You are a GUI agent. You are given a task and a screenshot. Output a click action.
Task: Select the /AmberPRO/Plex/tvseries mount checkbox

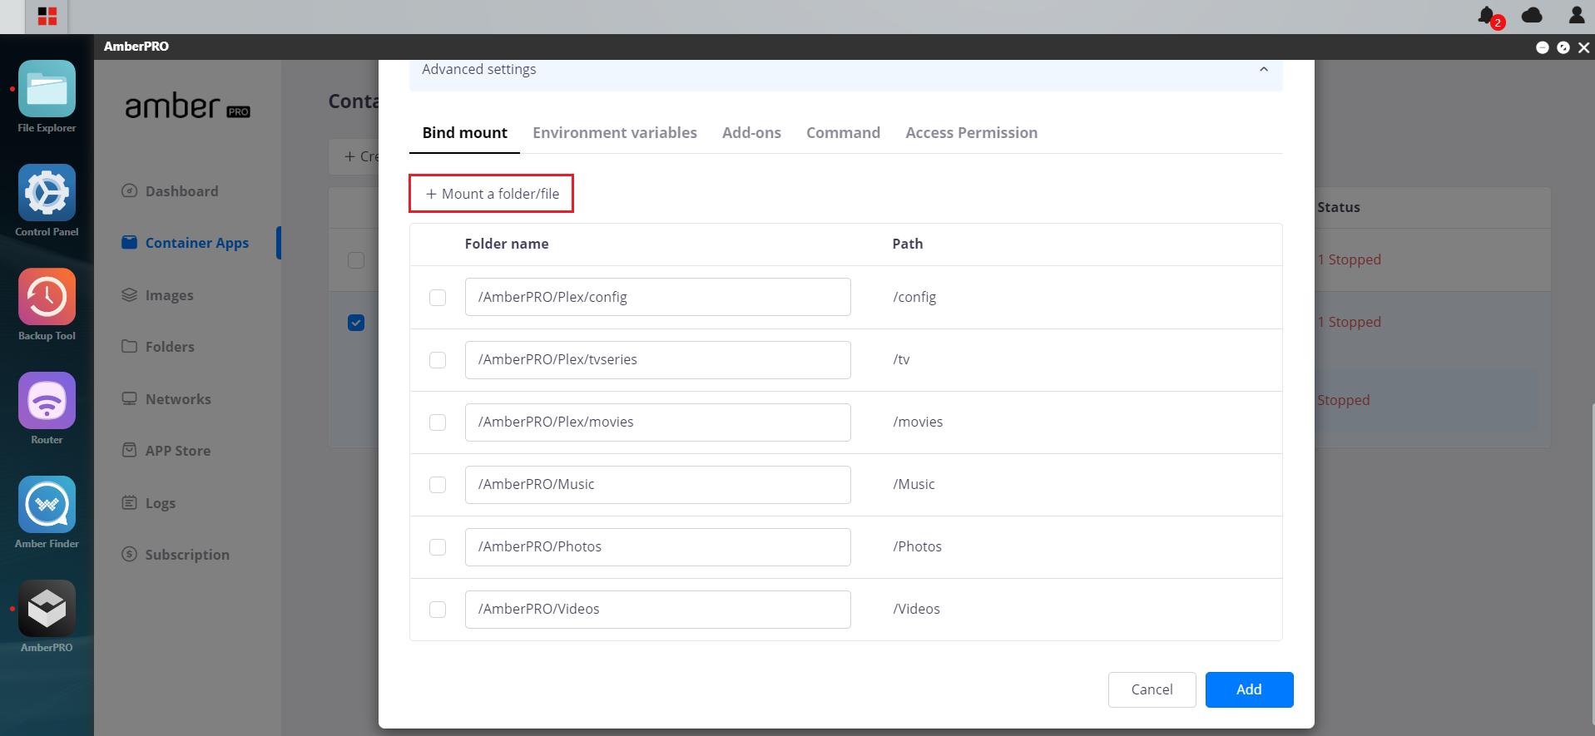click(438, 360)
